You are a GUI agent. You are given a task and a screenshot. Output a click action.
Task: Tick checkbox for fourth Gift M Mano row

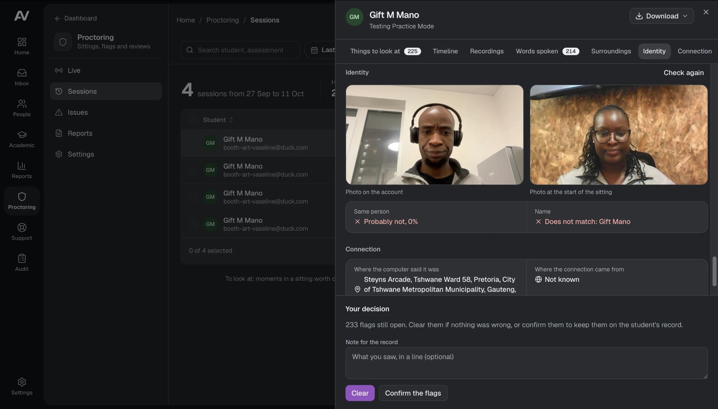tap(193, 224)
